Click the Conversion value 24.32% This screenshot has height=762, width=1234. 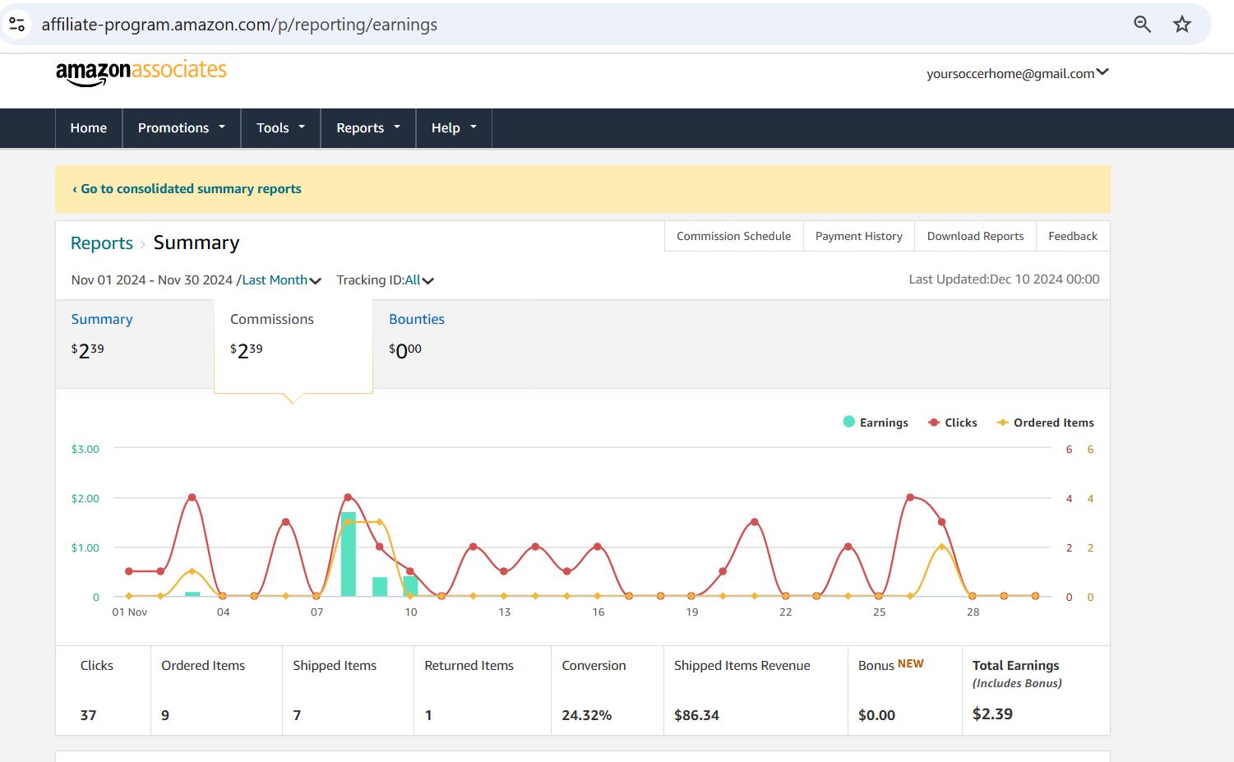tap(587, 715)
